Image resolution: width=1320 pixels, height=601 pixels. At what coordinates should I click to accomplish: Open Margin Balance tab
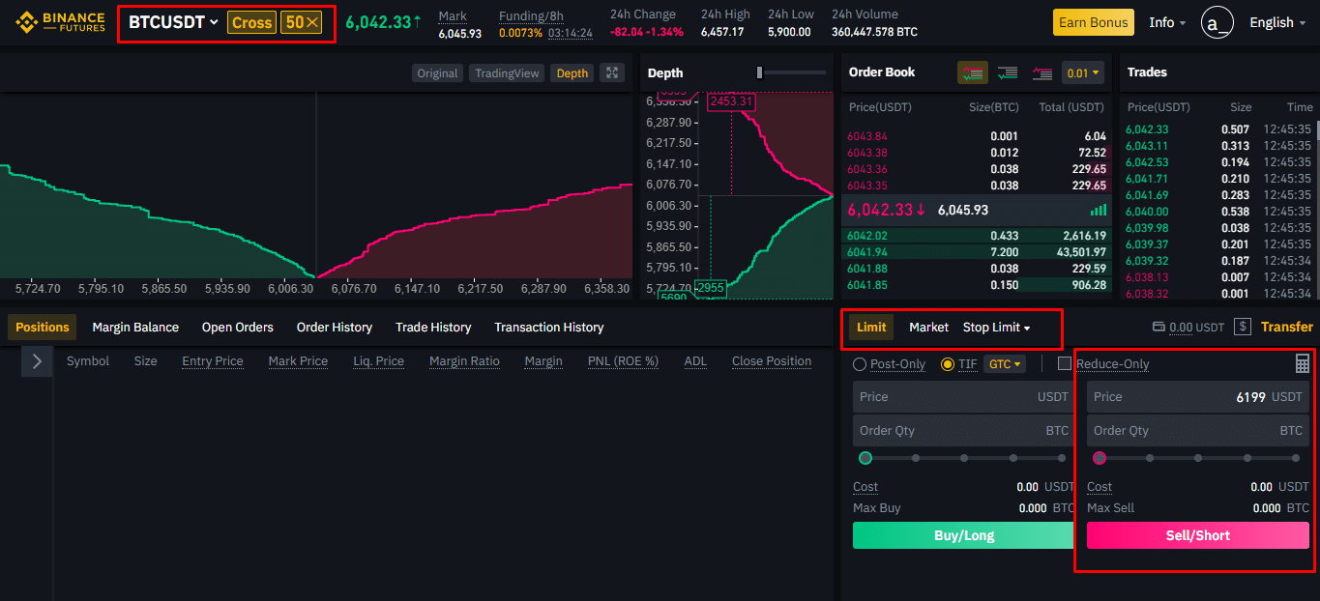[135, 328]
